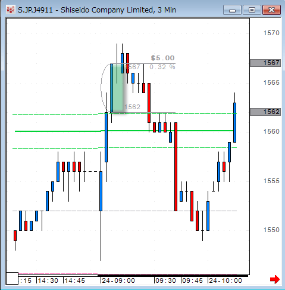285x290 pixels.
Task: Click the highlighted 1567 price marker on axis
Action: coord(265,63)
